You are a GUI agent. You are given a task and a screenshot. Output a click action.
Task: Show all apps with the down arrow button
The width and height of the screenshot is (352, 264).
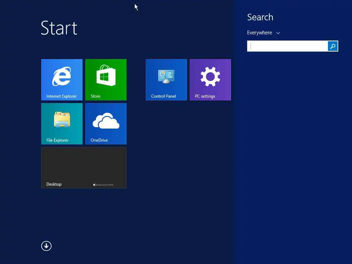tap(46, 246)
